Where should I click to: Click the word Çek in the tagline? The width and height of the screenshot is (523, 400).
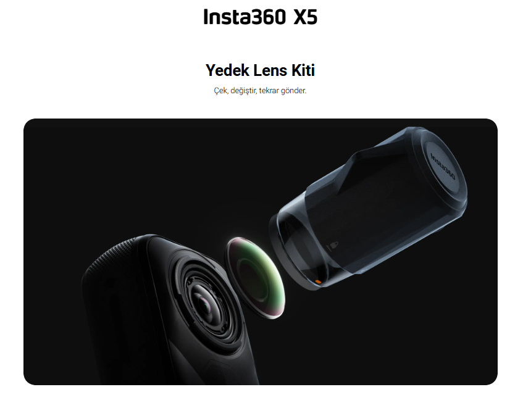click(x=221, y=91)
